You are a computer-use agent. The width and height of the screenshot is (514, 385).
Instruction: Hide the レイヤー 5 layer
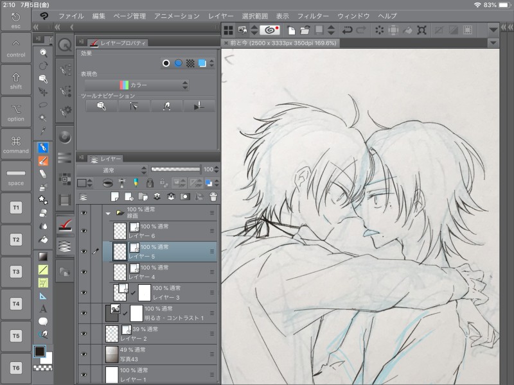(84, 252)
